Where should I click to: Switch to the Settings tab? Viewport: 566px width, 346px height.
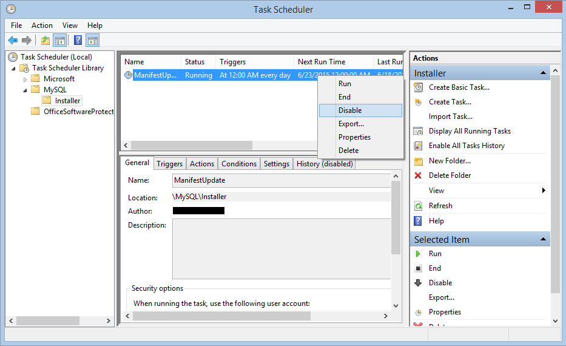pyautogui.click(x=277, y=164)
